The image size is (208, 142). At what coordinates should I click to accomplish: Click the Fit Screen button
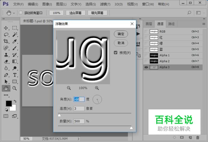coord(75,13)
